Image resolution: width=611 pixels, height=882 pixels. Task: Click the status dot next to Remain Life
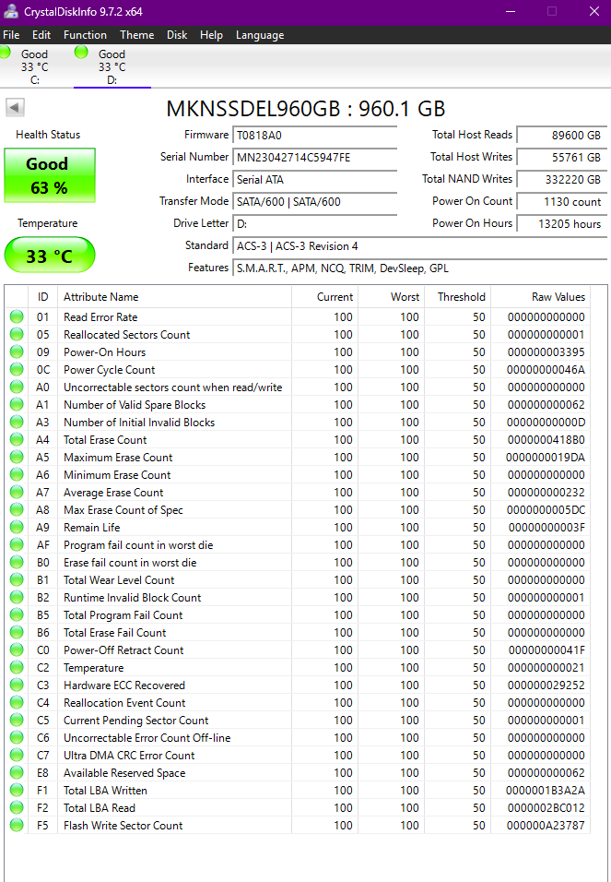[x=17, y=528]
